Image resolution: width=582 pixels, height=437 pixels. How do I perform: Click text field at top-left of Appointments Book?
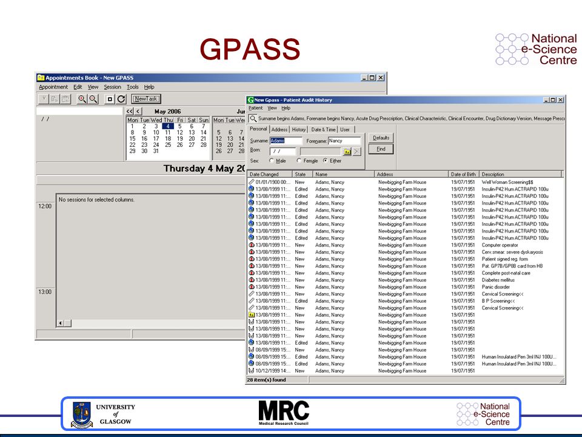tap(79, 111)
